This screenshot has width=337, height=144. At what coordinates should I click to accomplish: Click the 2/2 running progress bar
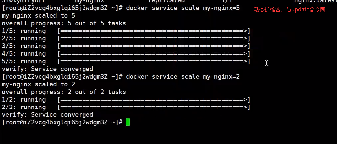[154, 107]
